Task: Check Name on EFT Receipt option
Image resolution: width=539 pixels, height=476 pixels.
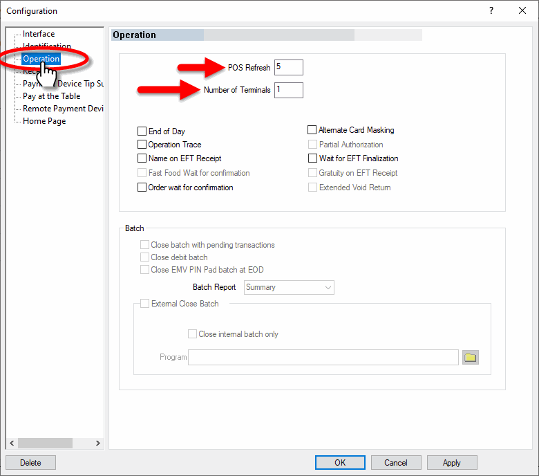Action: 142,158
